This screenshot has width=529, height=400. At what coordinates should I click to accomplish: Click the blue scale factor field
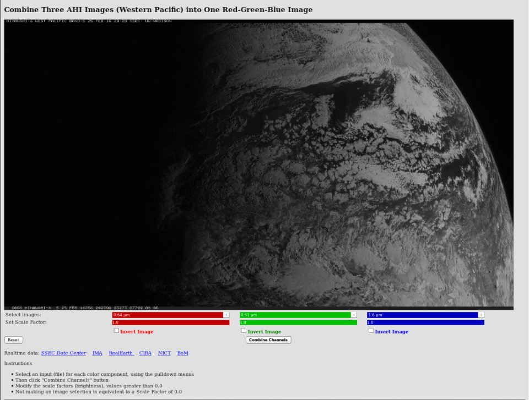tap(425, 322)
